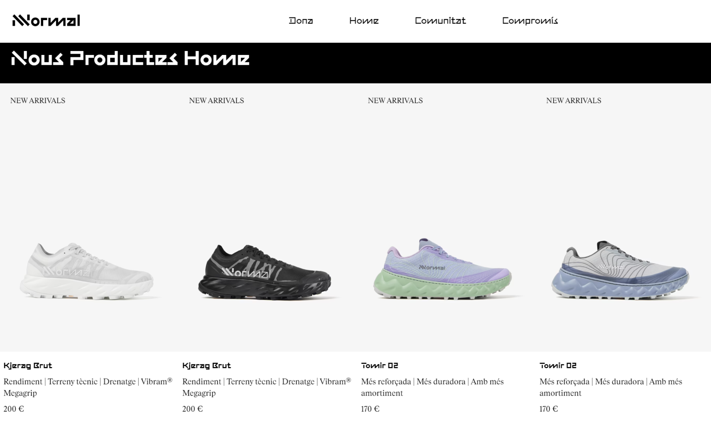711x422 pixels.
Task: Click the NNormal logo in the header
Action: coord(46,20)
